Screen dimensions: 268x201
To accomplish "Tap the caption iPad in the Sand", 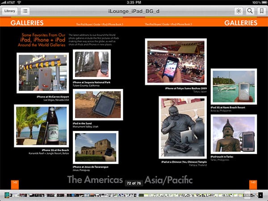I will tap(82, 123).
